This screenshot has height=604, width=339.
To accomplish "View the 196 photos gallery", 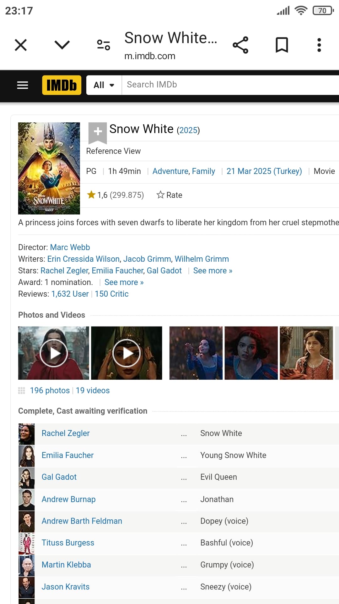I will coord(50,390).
